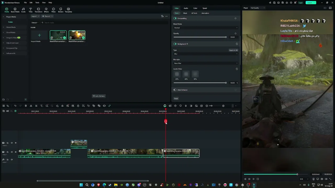Open the Audio library panel
The height and width of the screenshot is (188, 335).
23,10
